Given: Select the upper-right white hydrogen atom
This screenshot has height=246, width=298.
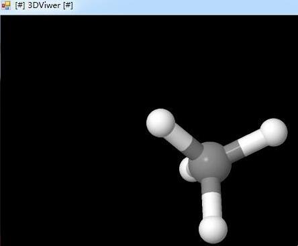Looking at the screenshot, I should (274, 132).
